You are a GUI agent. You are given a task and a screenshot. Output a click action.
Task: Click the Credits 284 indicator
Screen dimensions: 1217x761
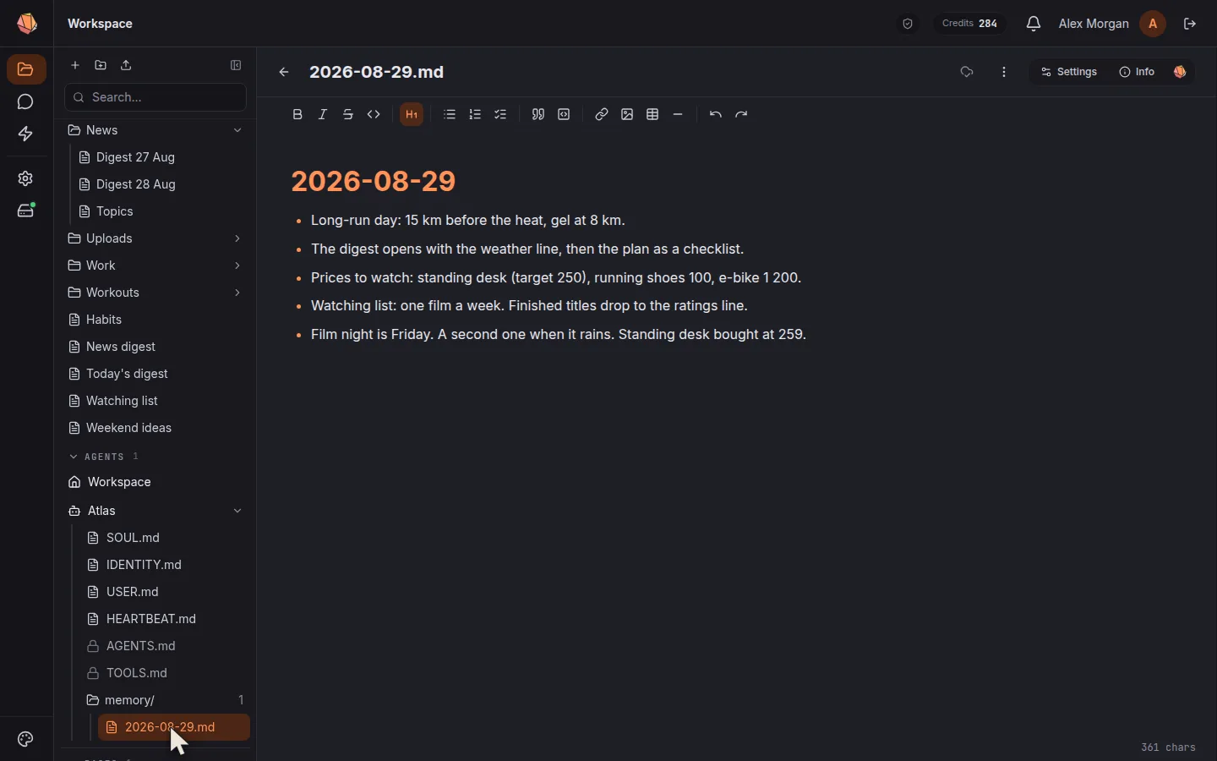[x=970, y=24]
